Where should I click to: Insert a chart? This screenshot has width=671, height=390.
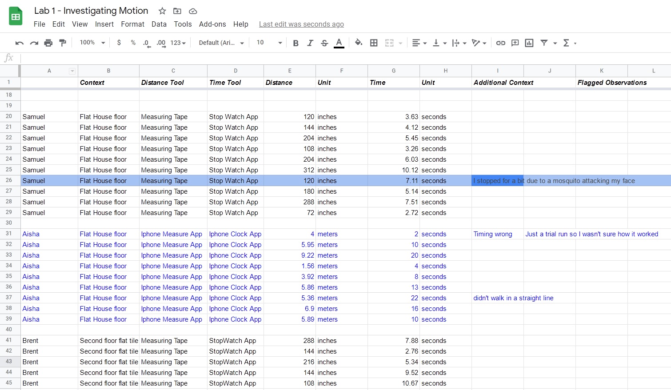[529, 43]
